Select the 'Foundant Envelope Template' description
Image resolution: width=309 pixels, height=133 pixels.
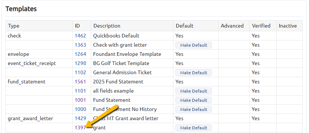[x=127, y=54]
